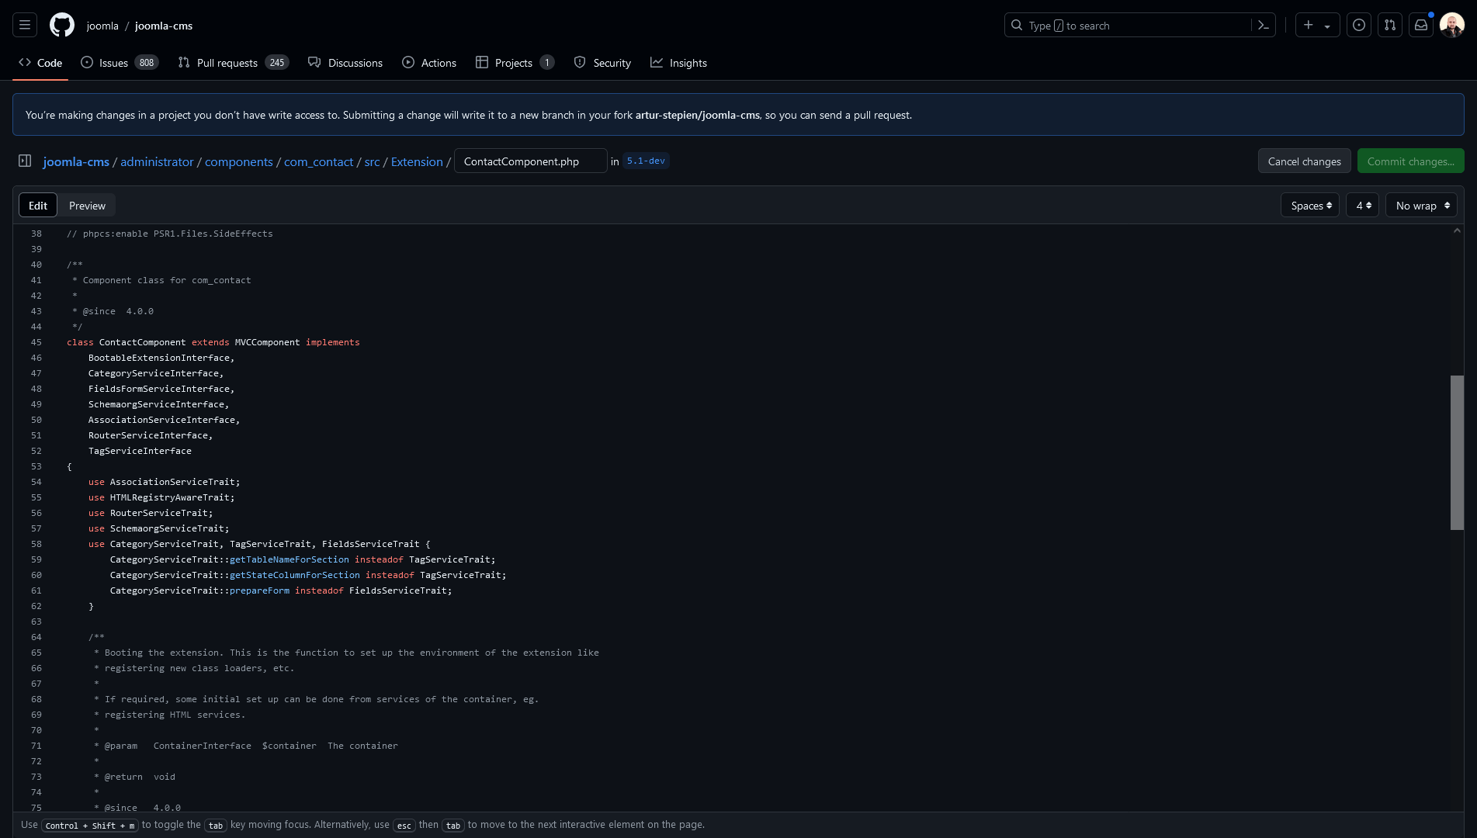Image resolution: width=1477 pixels, height=838 pixels.
Task: Click the joomla owner link
Action: tap(102, 26)
